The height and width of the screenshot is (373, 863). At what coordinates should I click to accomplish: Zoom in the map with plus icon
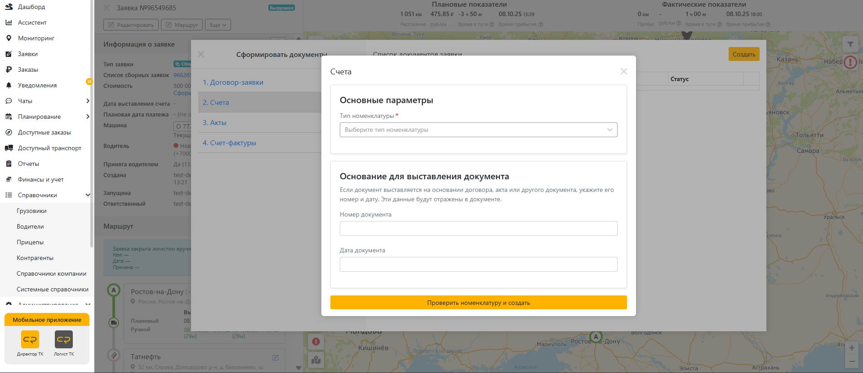(852, 348)
